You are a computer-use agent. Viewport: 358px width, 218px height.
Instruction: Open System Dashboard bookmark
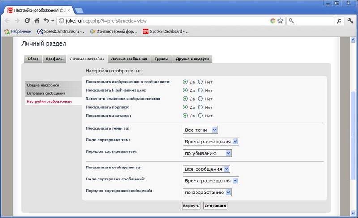coord(166,31)
